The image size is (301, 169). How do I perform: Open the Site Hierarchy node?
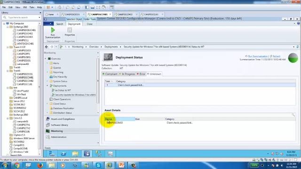(x=58, y=77)
